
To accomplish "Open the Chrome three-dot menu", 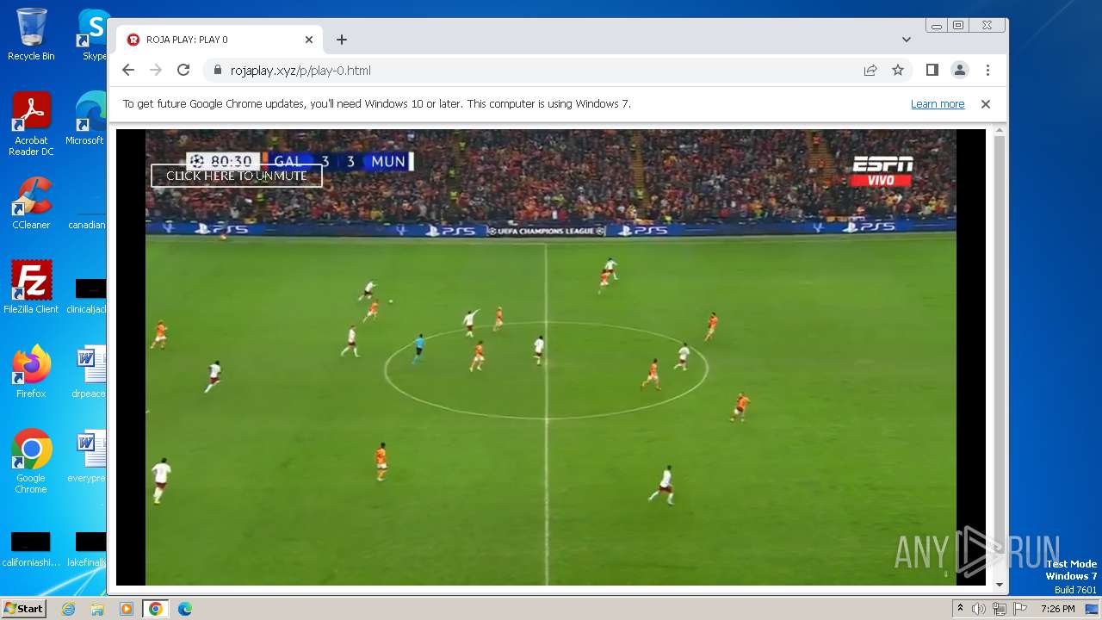I will pos(987,71).
